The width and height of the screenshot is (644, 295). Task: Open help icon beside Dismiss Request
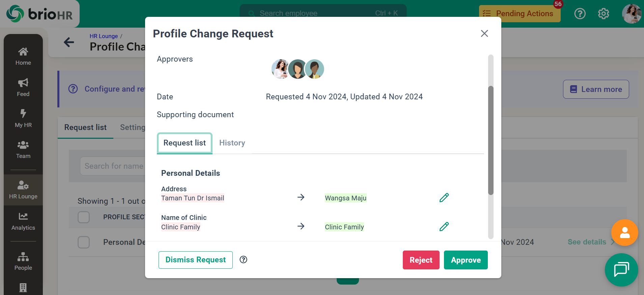tap(243, 260)
